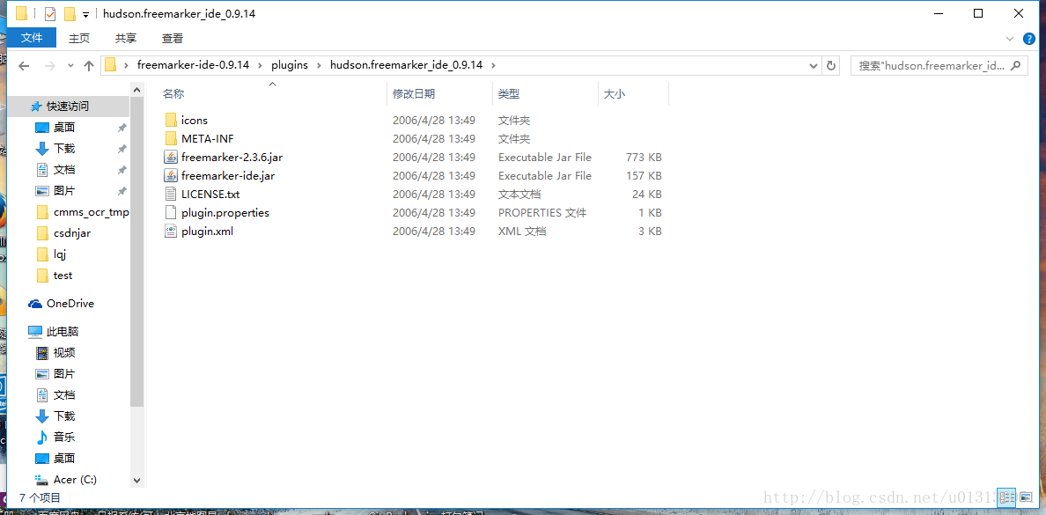Click the 773 KB size cell
Viewport: 1046px width, 515px height.
click(x=644, y=158)
